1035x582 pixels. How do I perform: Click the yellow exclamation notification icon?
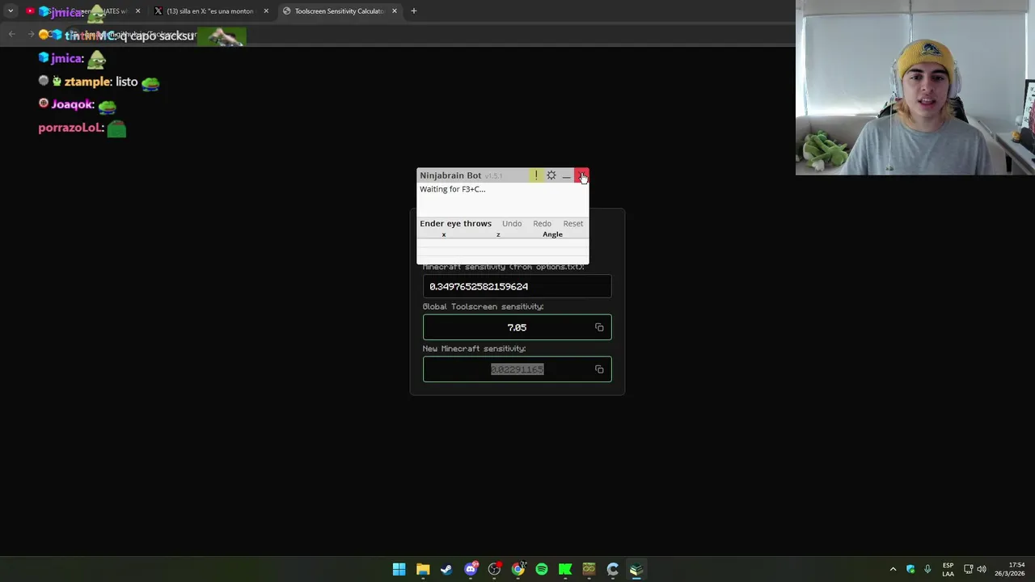(x=535, y=175)
